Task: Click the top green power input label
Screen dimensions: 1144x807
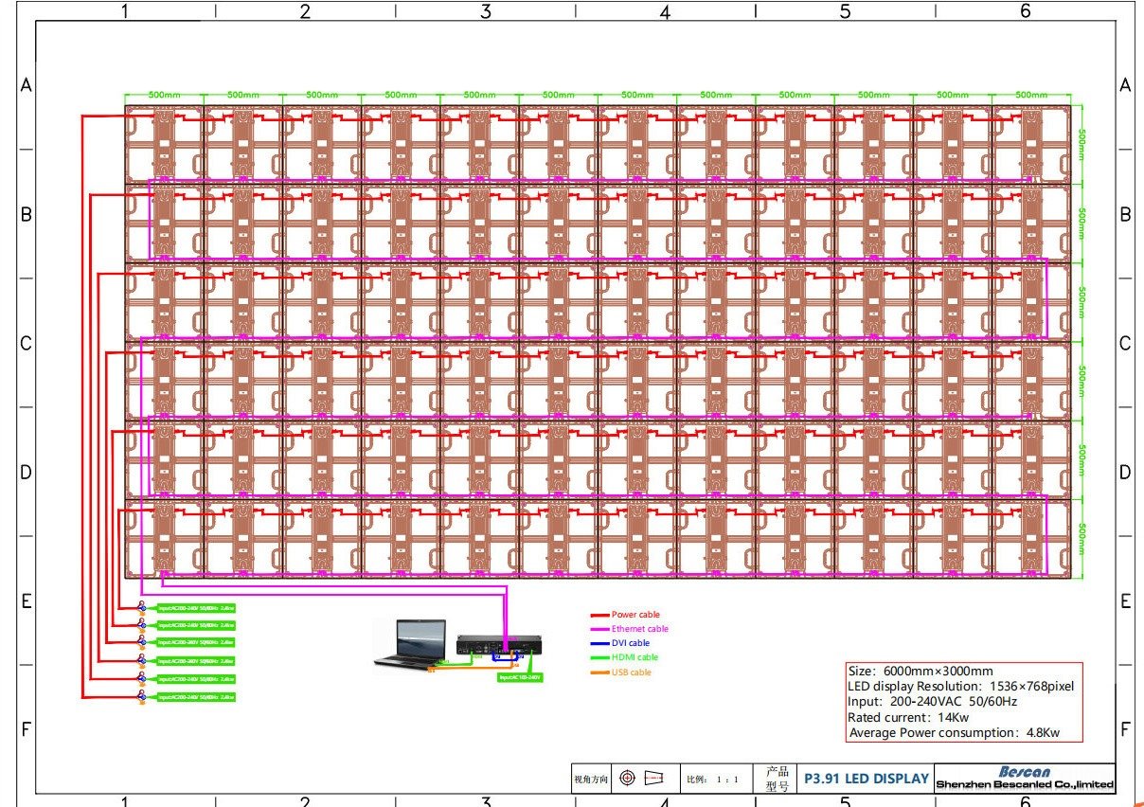Action: (x=195, y=607)
